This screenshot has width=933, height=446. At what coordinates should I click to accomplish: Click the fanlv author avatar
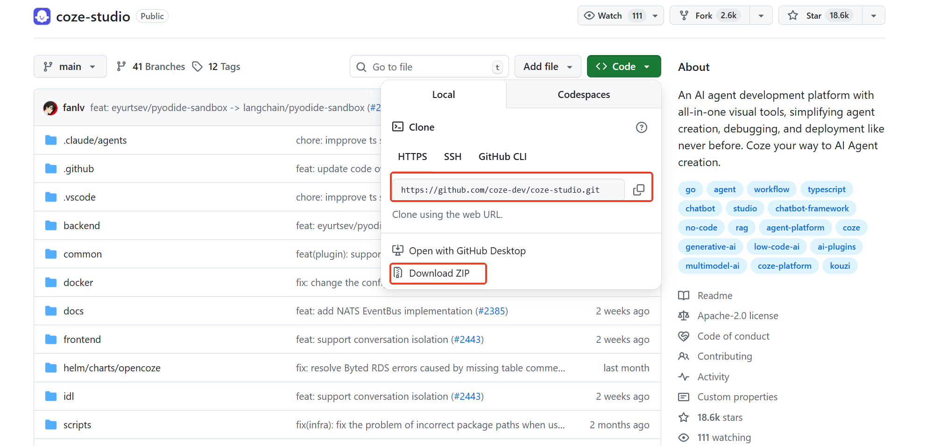pyautogui.click(x=50, y=108)
